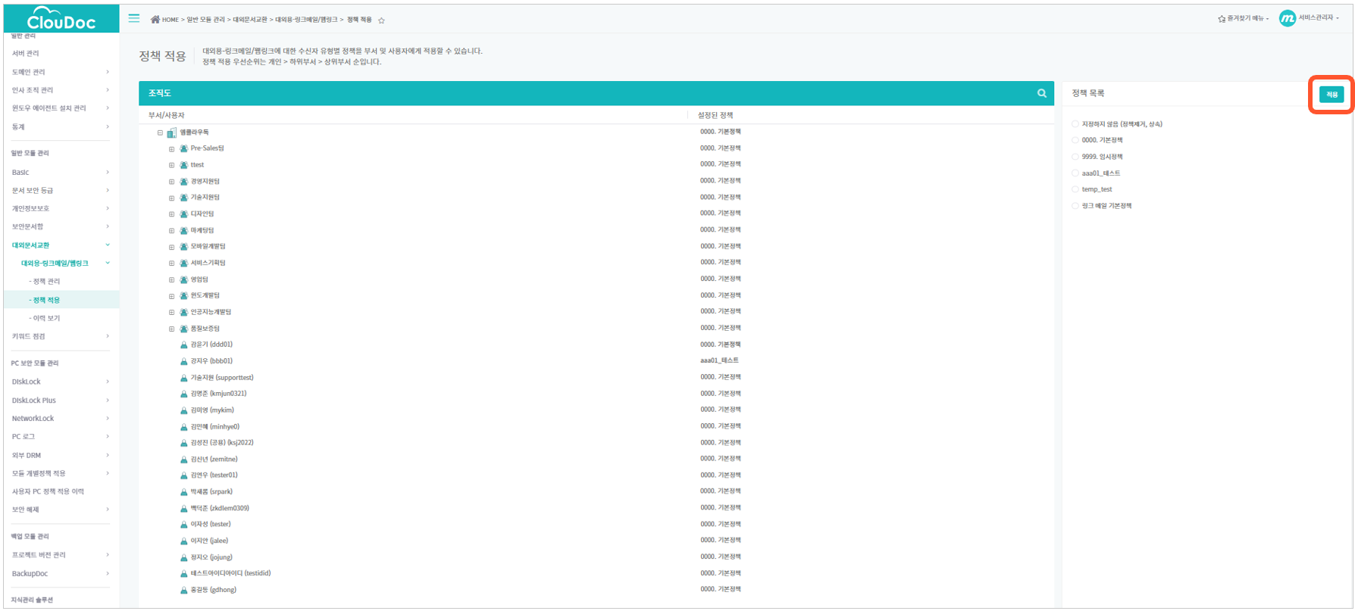The height and width of the screenshot is (611, 1355).
Task: Select the temp_test radio option
Action: pyautogui.click(x=1075, y=189)
